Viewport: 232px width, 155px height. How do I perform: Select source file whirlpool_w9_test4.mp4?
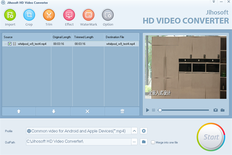coord(32,44)
